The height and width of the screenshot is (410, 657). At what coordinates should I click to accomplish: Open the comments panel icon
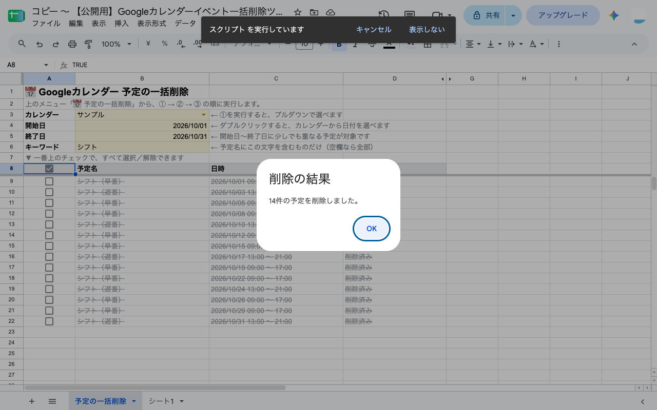tap(410, 16)
